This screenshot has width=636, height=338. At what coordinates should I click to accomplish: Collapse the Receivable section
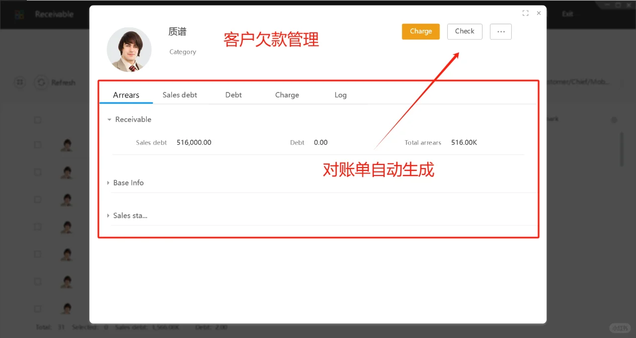[109, 119]
